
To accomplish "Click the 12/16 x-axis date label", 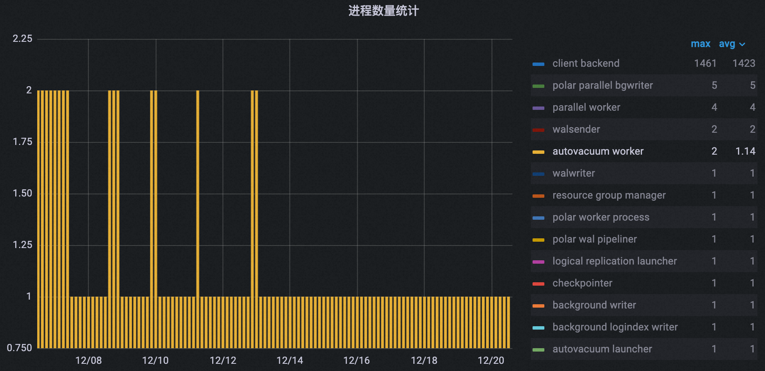I will tap(356, 360).
